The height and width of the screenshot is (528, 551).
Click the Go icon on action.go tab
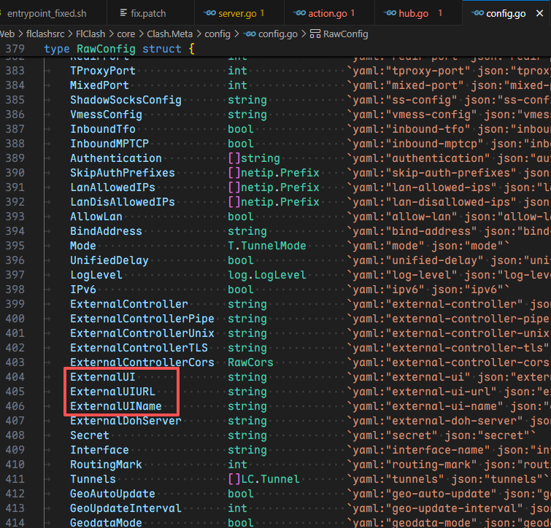click(298, 13)
